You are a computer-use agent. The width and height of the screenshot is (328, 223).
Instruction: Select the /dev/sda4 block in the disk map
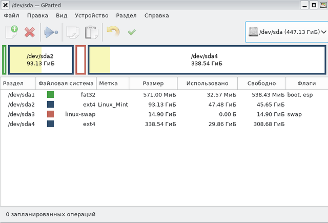[207, 60]
